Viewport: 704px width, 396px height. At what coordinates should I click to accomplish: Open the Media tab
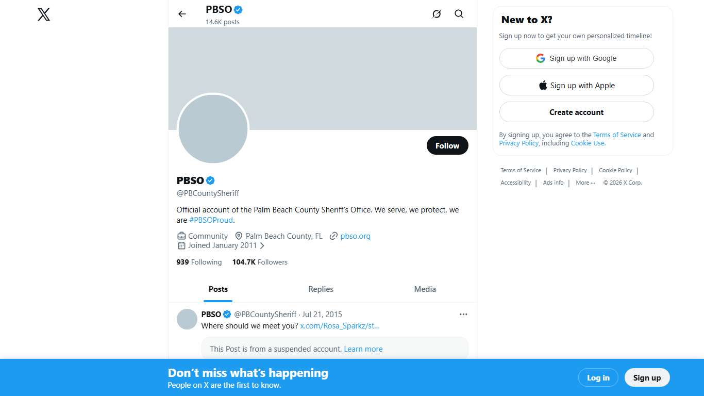(425, 289)
